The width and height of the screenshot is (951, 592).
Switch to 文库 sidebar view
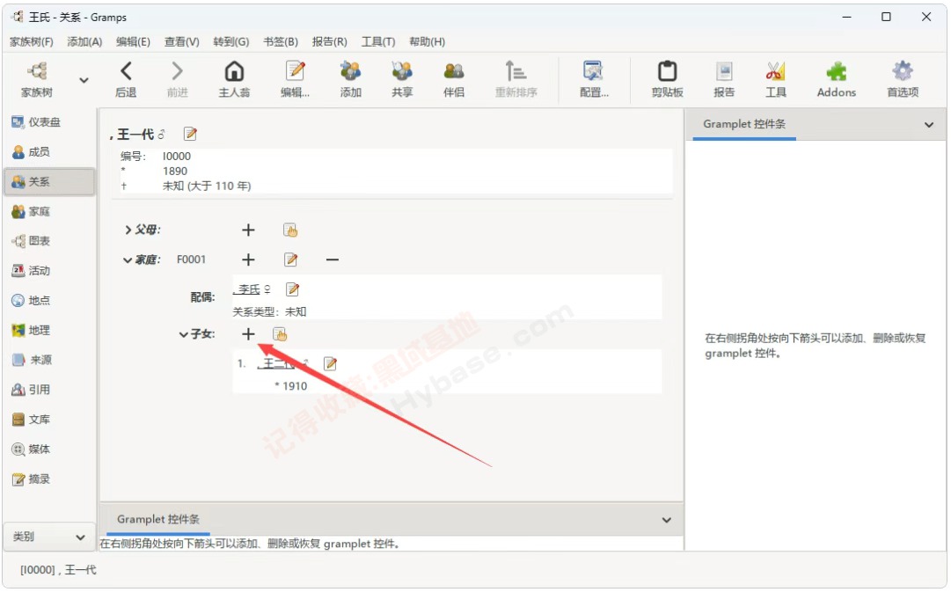click(x=49, y=420)
